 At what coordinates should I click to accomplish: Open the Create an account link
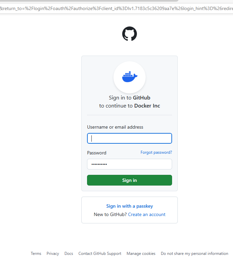(147, 214)
